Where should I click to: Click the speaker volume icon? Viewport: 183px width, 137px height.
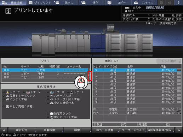170,2
